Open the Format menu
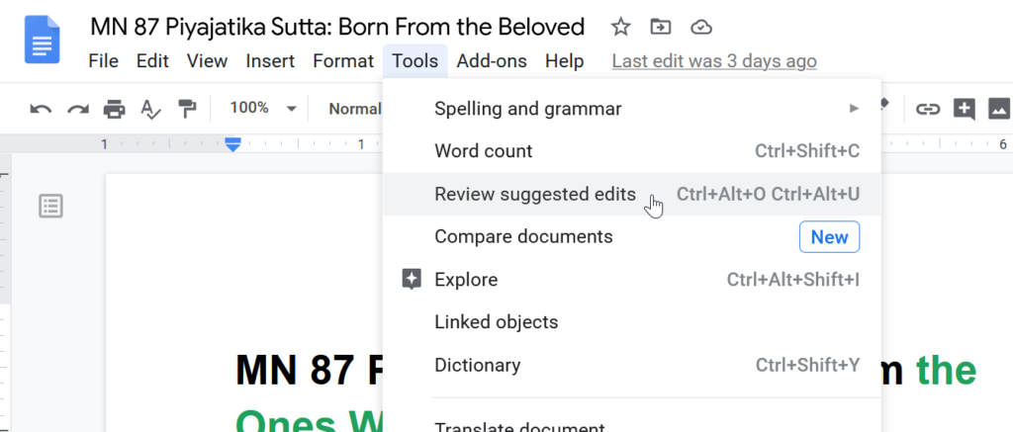 point(343,61)
